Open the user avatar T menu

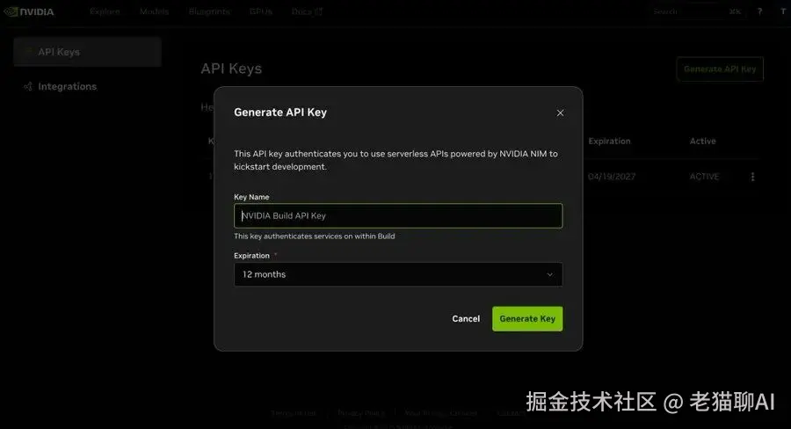point(783,11)
